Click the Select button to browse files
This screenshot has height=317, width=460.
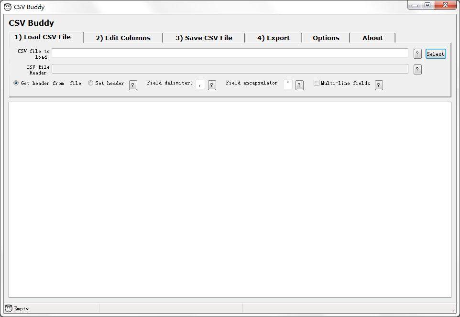[x=435, y=54]
